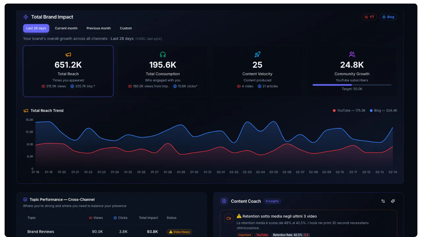Toggle the YT channel filter
The height and width of the screenshot is (237, 422).
click(369, 17)
